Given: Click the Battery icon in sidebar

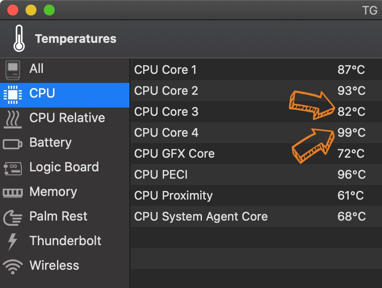Looking at the screenshot, I should (13, 144).
